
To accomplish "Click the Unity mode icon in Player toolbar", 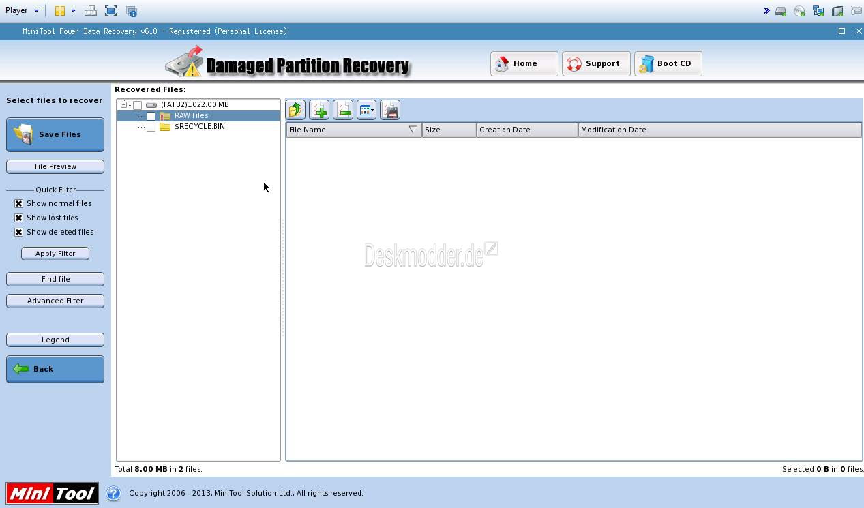I will tap(132, 11).
